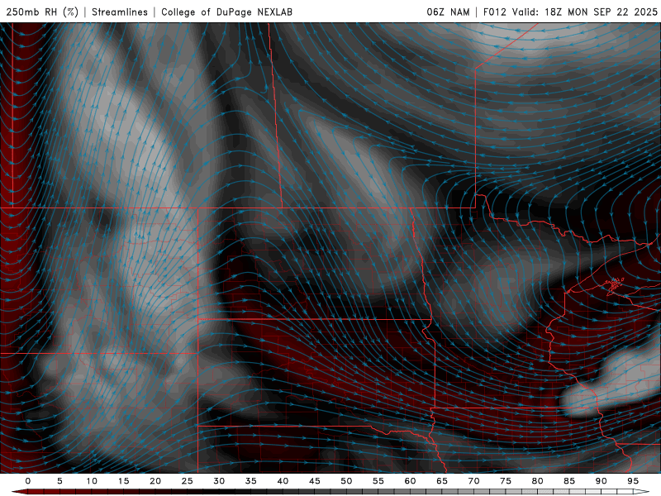Viewport: 661px width, 496px height.
Task: Click the "40" scale value
Action: point(283,481)
